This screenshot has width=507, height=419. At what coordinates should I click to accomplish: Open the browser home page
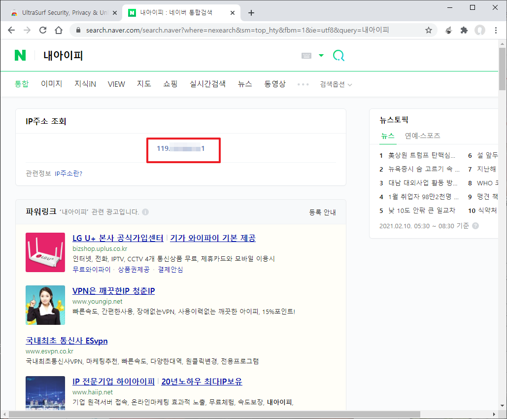pos(59,31)
